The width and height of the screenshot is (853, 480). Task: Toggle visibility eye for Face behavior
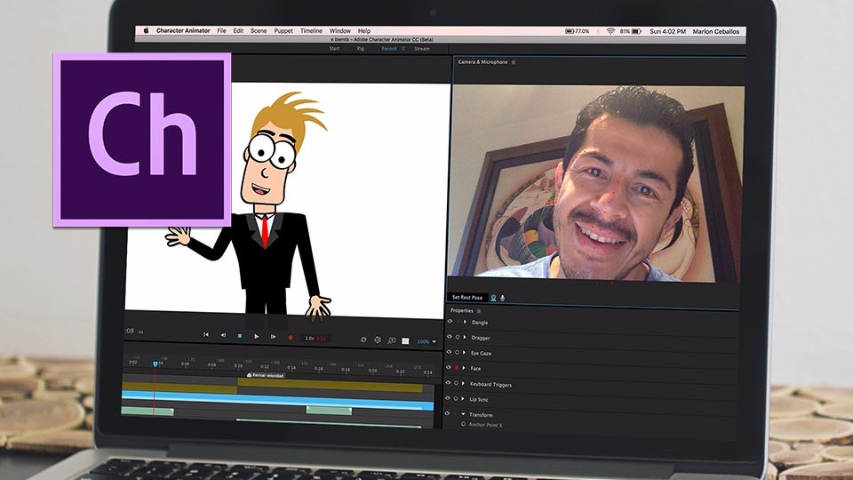449,367
